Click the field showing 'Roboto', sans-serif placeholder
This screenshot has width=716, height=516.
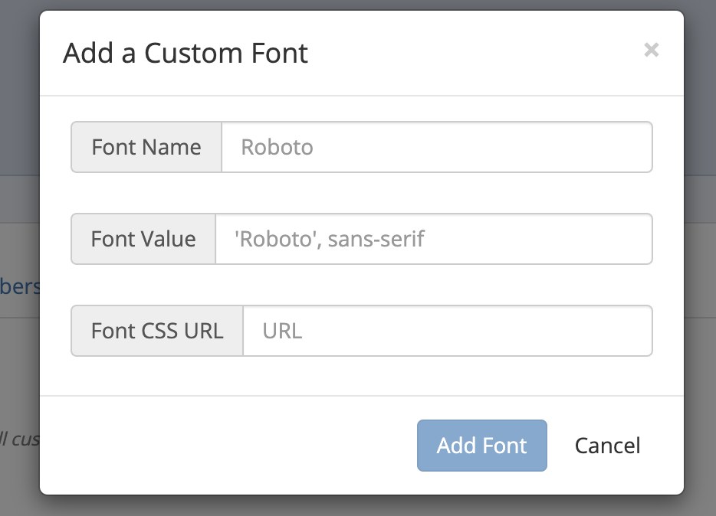click(432, 239)
